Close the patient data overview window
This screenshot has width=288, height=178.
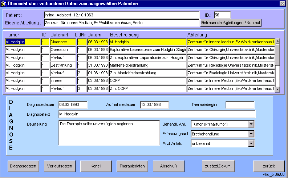[x=282, y=3]
